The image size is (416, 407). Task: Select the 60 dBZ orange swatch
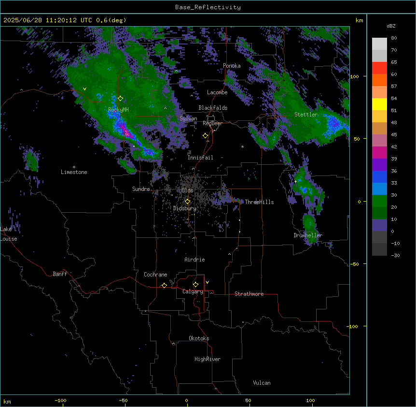coord(379,80)
